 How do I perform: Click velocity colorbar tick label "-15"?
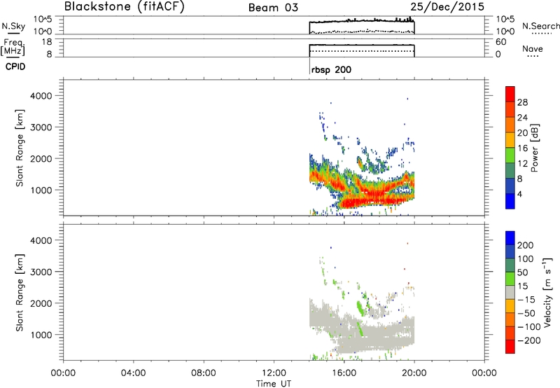click(526, 300)
